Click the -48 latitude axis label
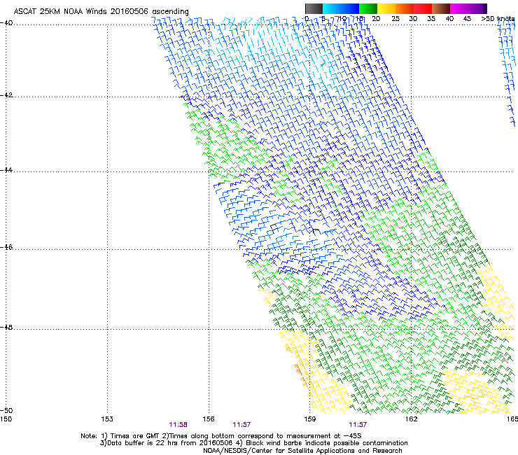Viewport: 518px width, 455px height. 6,327
